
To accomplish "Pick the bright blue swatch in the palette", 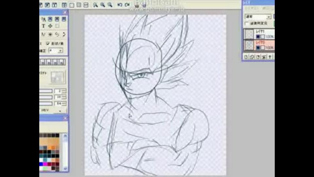I will pyautogui.click(x=41, y=164).
